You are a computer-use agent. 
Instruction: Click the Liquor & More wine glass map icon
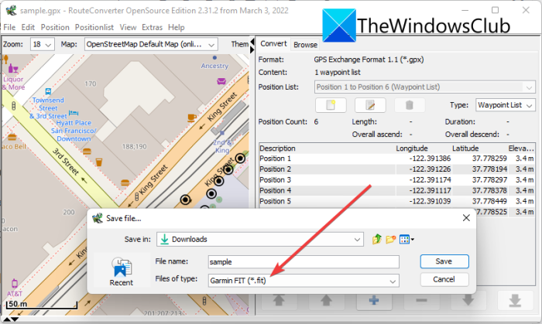click(13, 68)
